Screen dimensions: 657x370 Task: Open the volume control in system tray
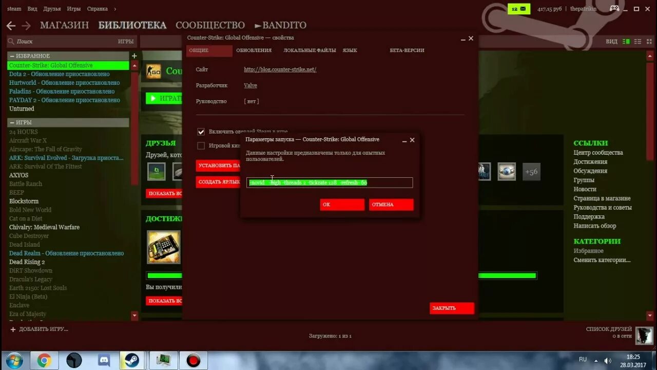[608, 361]
